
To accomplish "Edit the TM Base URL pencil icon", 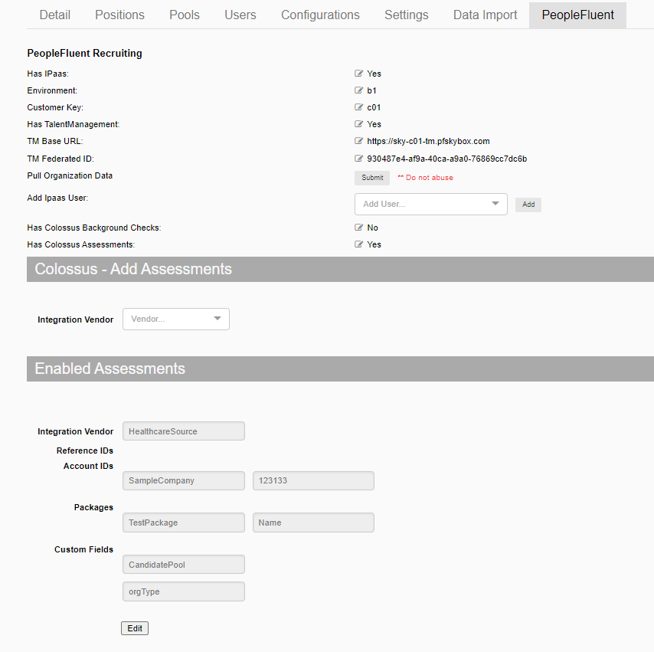I will click(x=358, y=141).
